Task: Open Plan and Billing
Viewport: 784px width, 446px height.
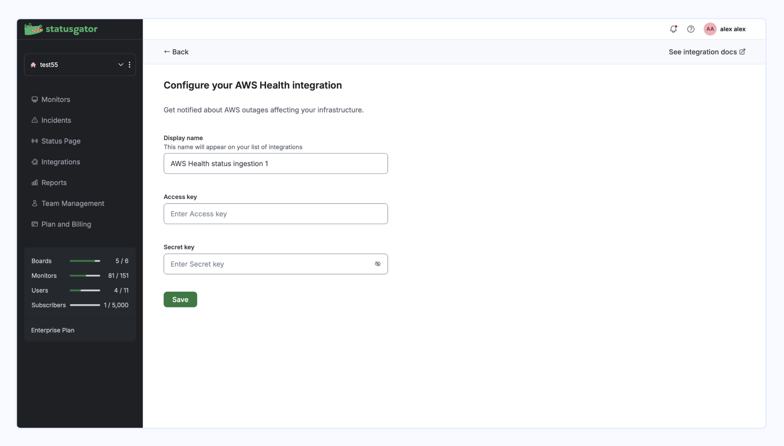Action: click(x=66, y=224)
